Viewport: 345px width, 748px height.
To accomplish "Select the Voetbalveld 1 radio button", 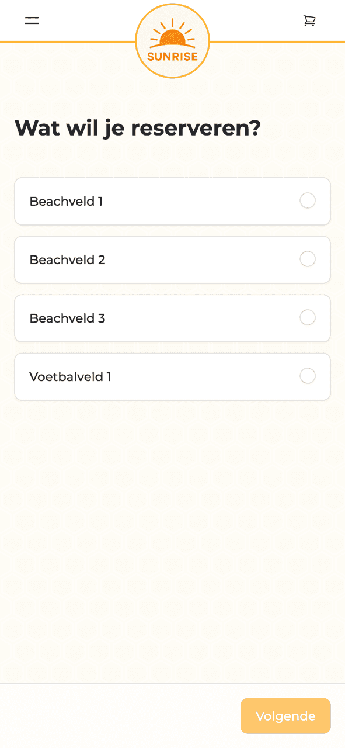I will point(308,376).
